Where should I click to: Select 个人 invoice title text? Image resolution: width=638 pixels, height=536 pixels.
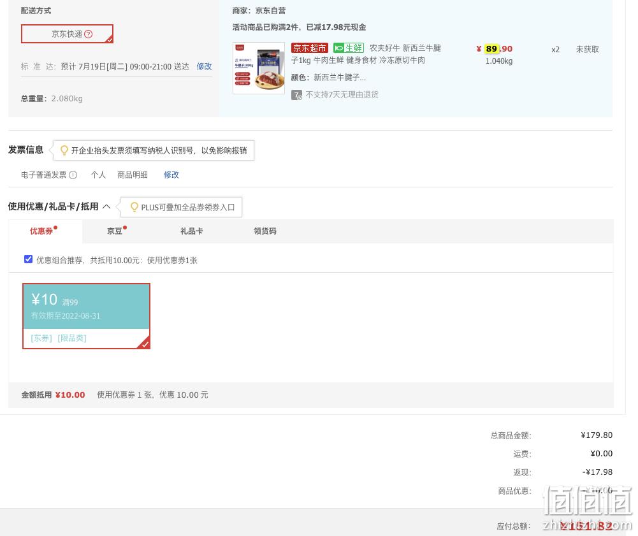pyautogui.click(x=98, y=175)
